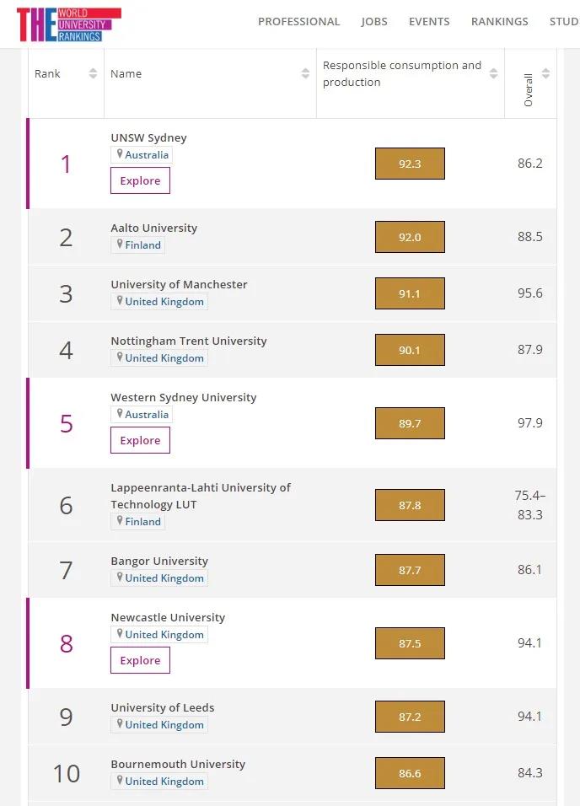Click Bournemouth University's 86.6 score box
580x806 pixels.
[410, 773]
